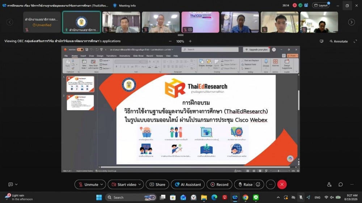Open the AI Assistant

pos(188,184)
